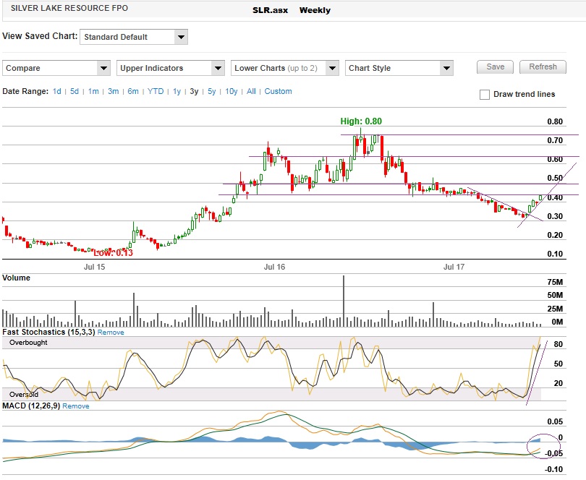
Task: Click the SLR.asx ticker text
Action: [x=270, y=10]
